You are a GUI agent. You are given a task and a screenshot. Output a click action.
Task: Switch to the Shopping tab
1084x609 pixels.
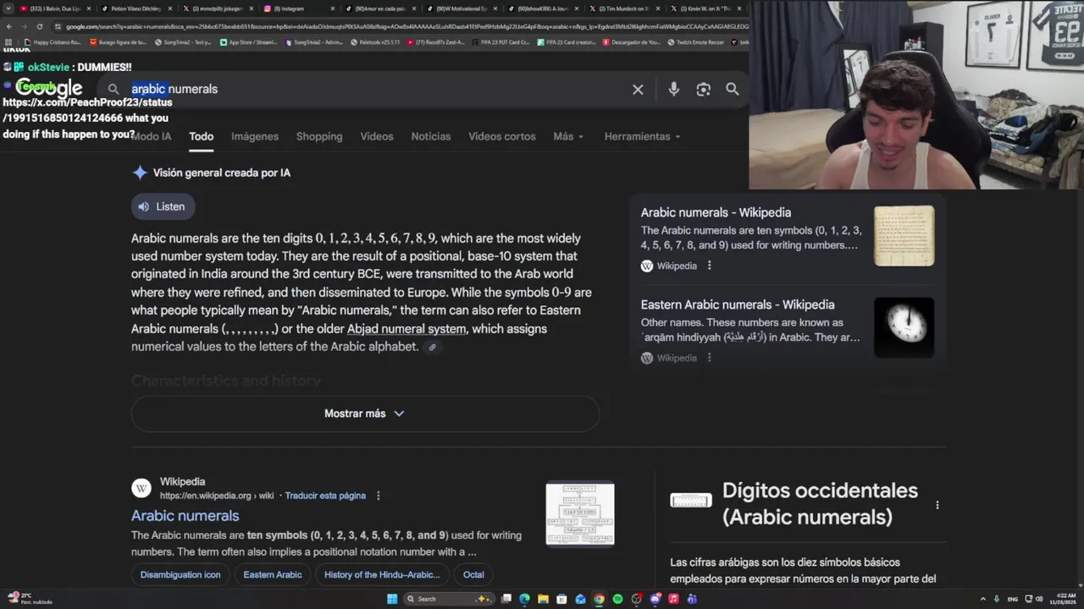click(319, 136)
